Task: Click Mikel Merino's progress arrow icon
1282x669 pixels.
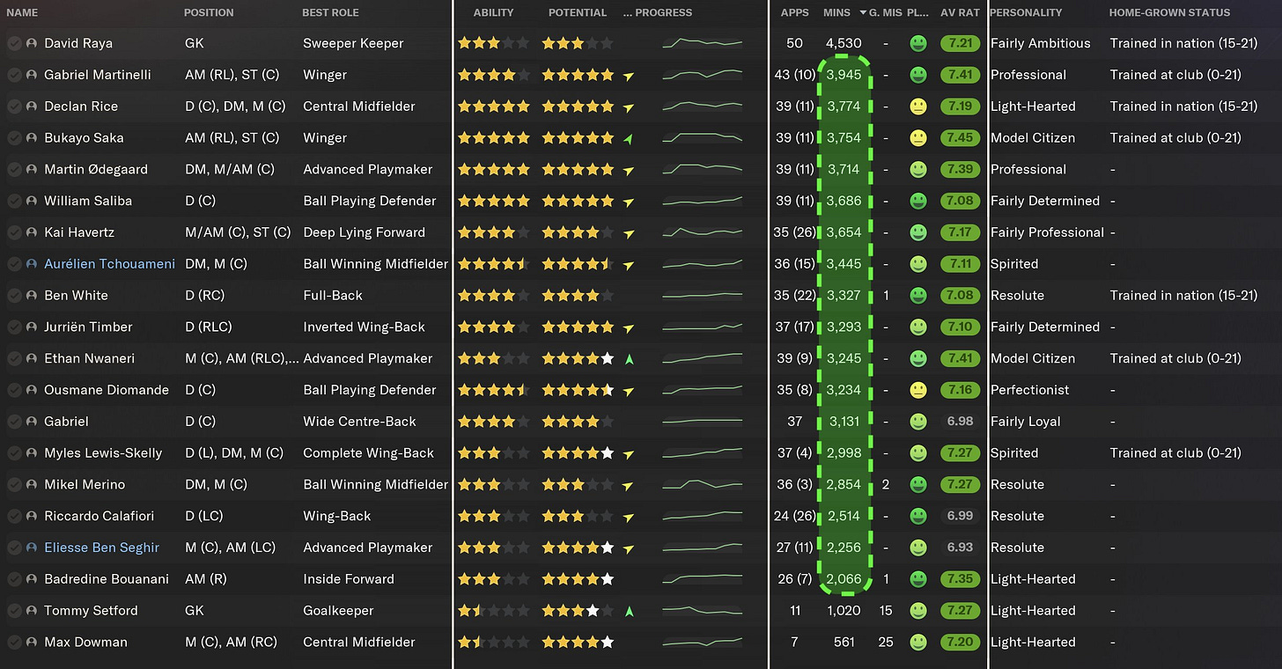Action: tap(629, 485)
